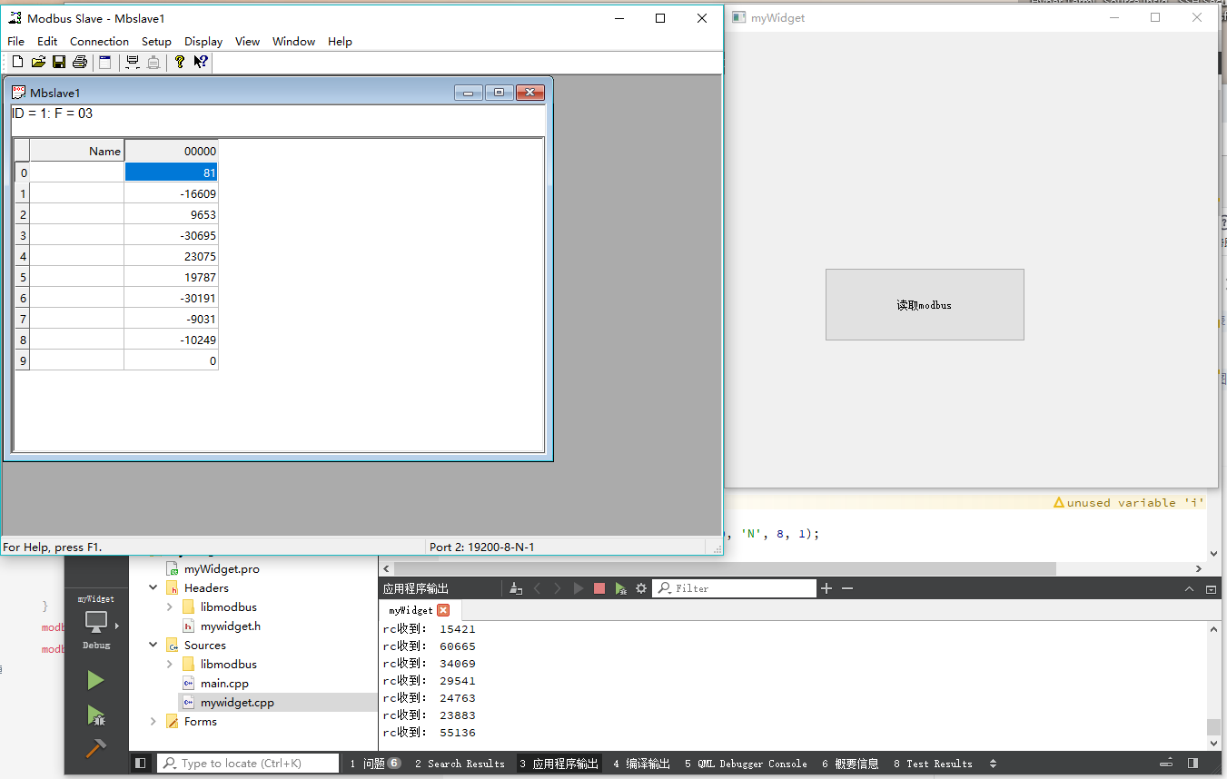Open the File menu in Modbus Slave
1227x779 pixels.
tap(15, 41)
